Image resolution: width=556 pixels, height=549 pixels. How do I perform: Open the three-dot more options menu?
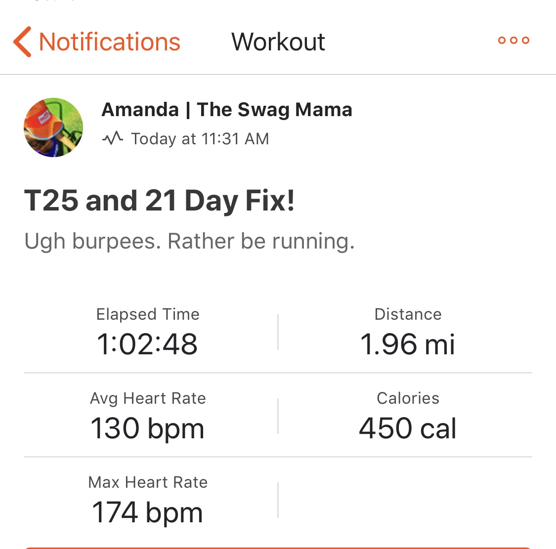click(513, 41)
